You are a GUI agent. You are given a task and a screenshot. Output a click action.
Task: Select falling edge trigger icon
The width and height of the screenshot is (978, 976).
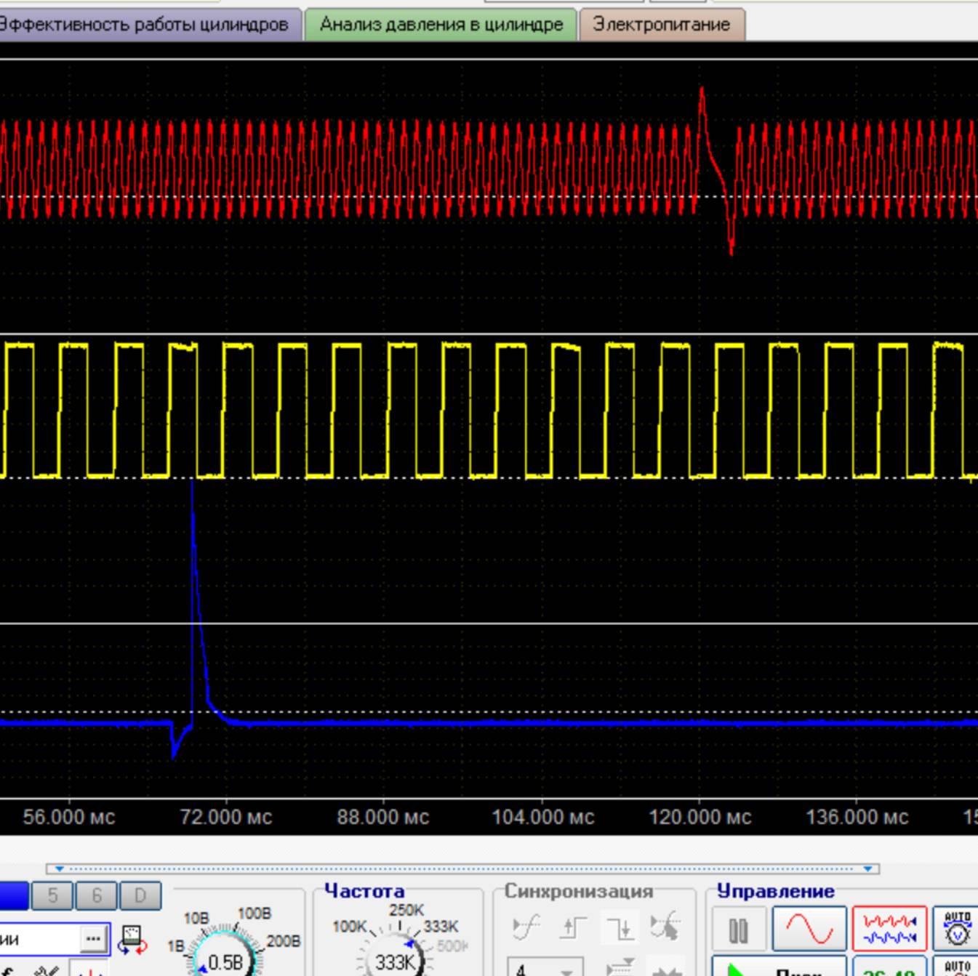coord(619,927)
